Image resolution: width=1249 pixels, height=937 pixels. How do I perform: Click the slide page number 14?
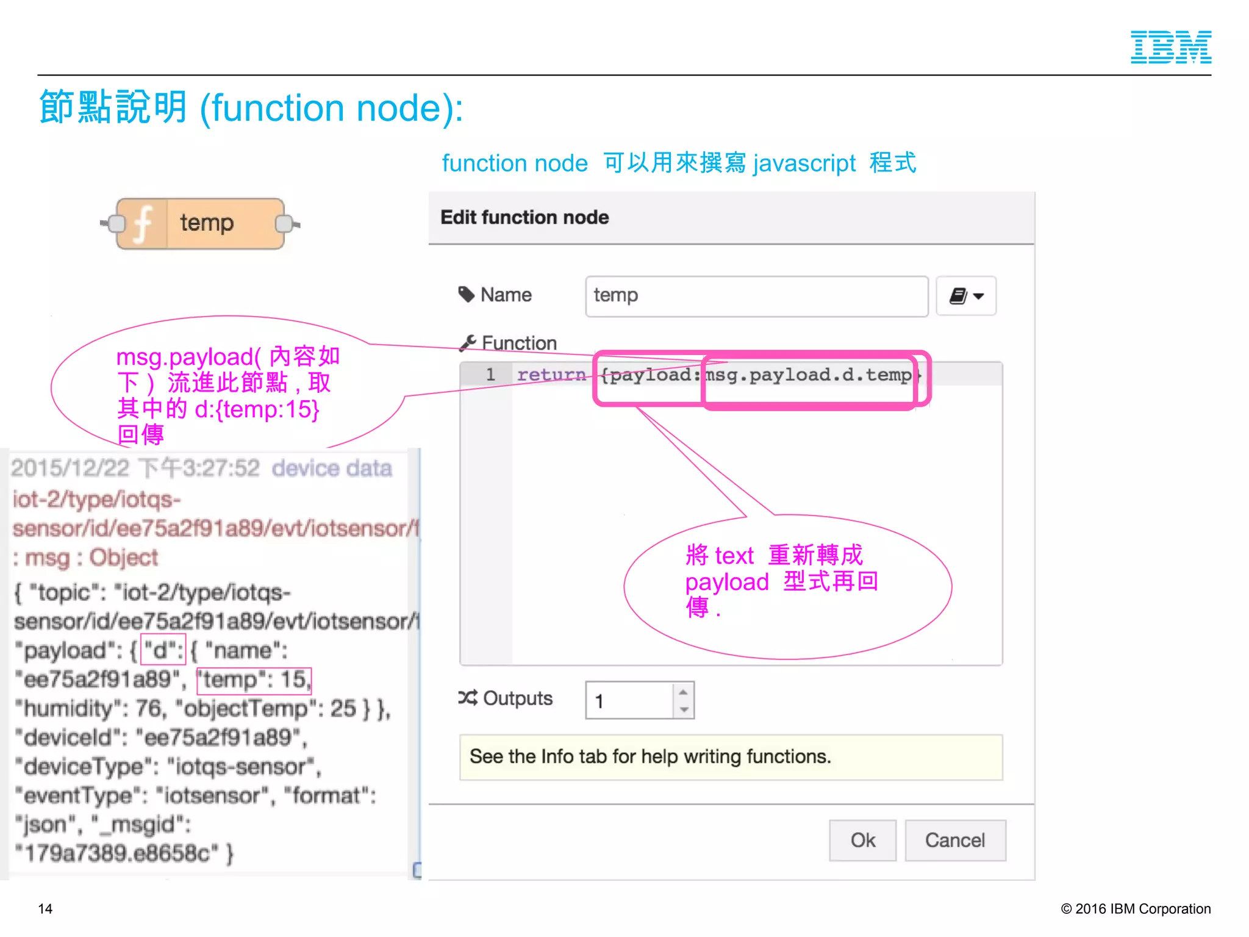45,908
